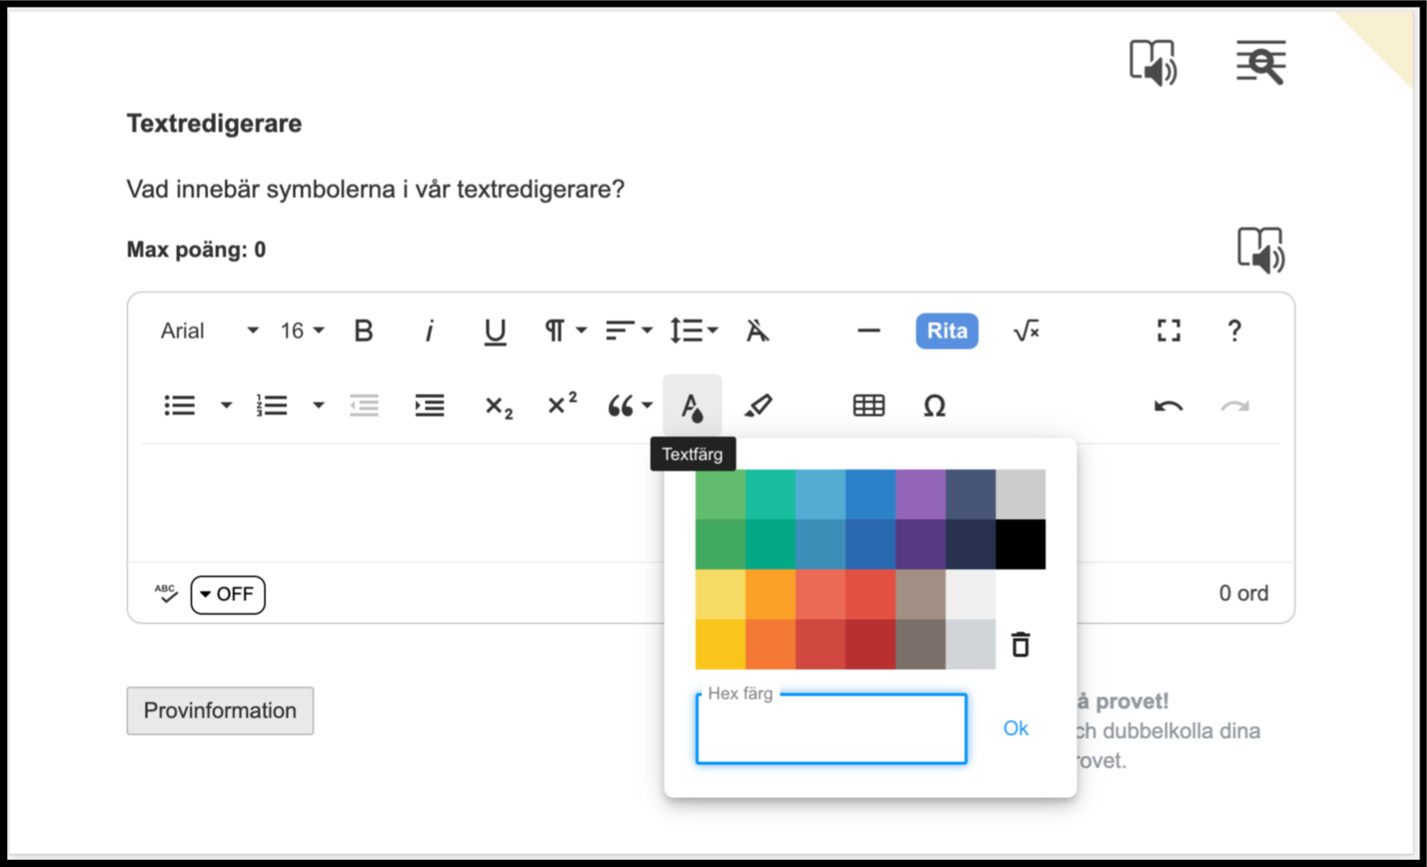1427x867 pixels.
Task: Insert special character omega
Action: point(934,405)
